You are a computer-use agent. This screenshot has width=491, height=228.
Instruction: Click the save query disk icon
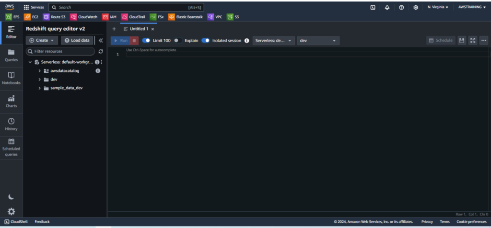[461, 41]
